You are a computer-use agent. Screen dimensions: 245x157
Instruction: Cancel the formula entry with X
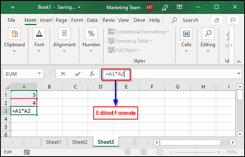tap(63, 74)
